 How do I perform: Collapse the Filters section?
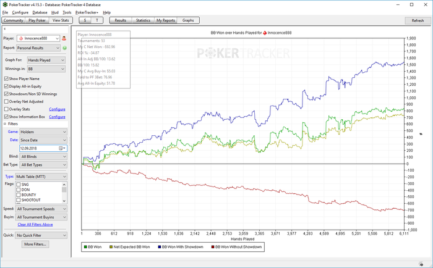point(5,124)
